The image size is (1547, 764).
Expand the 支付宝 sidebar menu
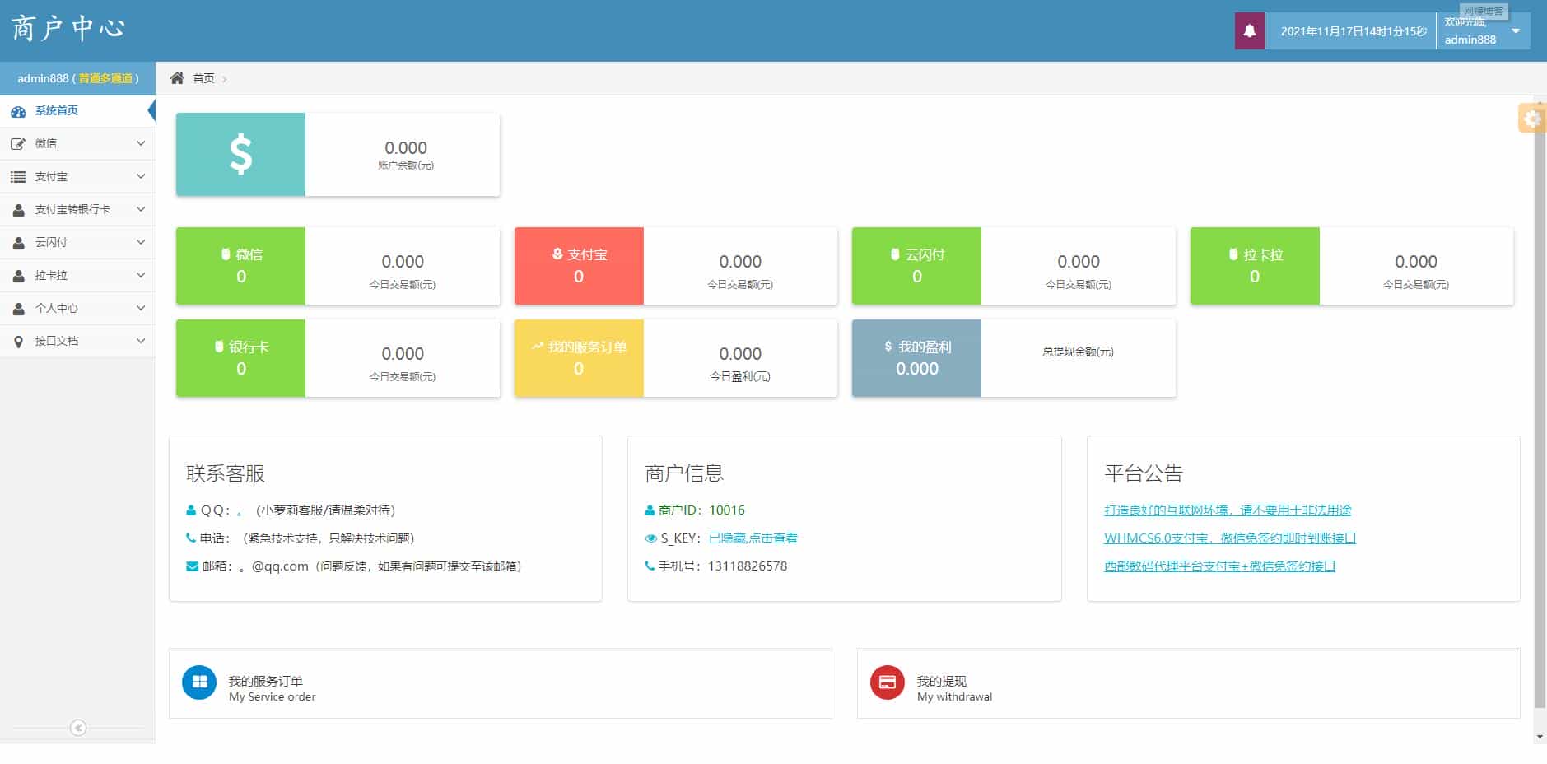click(77, 176)
